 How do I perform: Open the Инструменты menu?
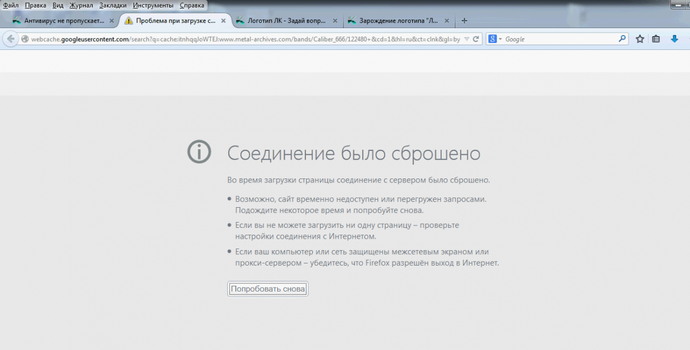tap(153, 5)
